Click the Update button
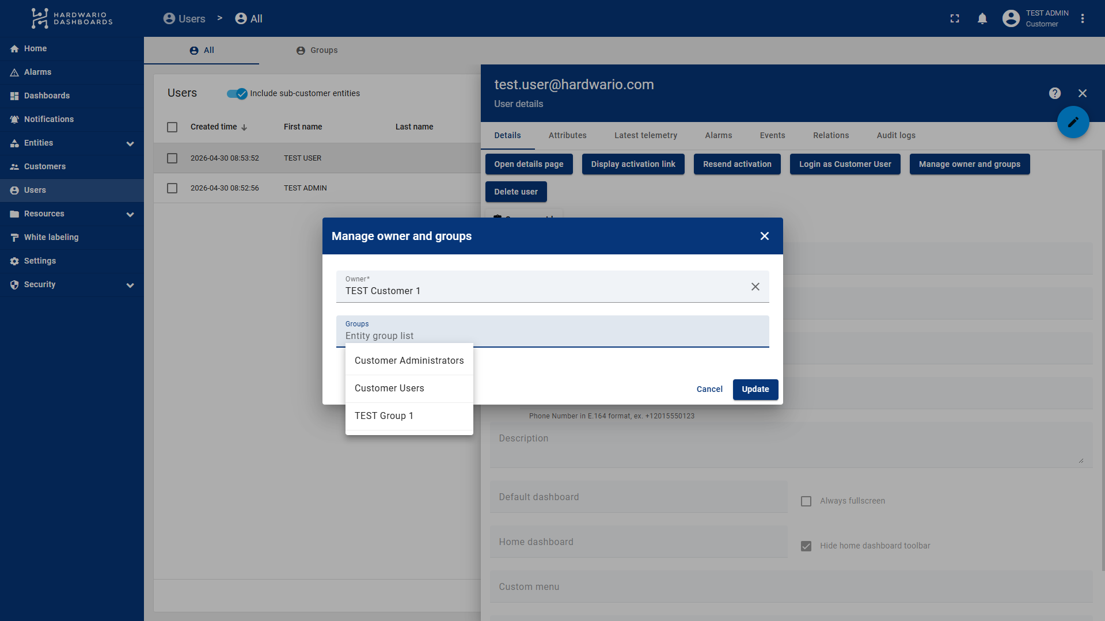Screen dimensions: 1105x621 point(755,390)
